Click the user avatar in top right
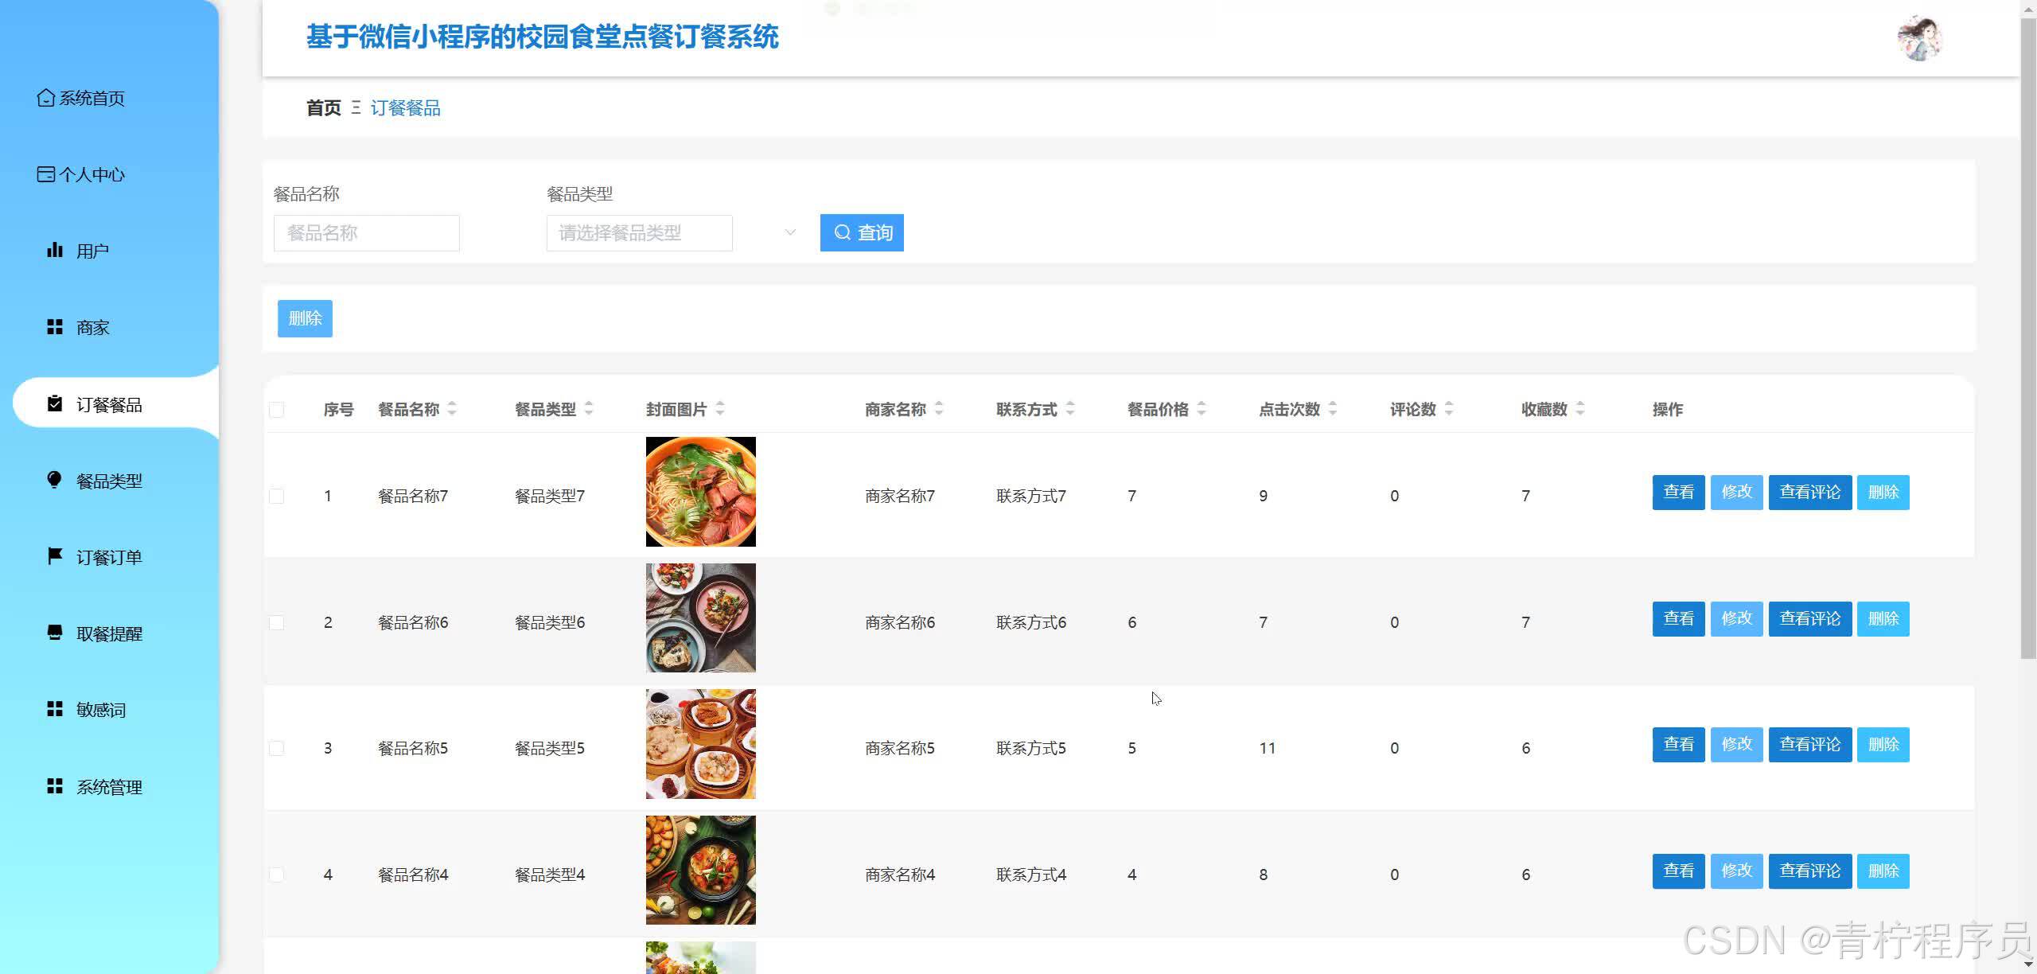Image resolution: width=2037 pixels, height=974 pixels. 1919,38
